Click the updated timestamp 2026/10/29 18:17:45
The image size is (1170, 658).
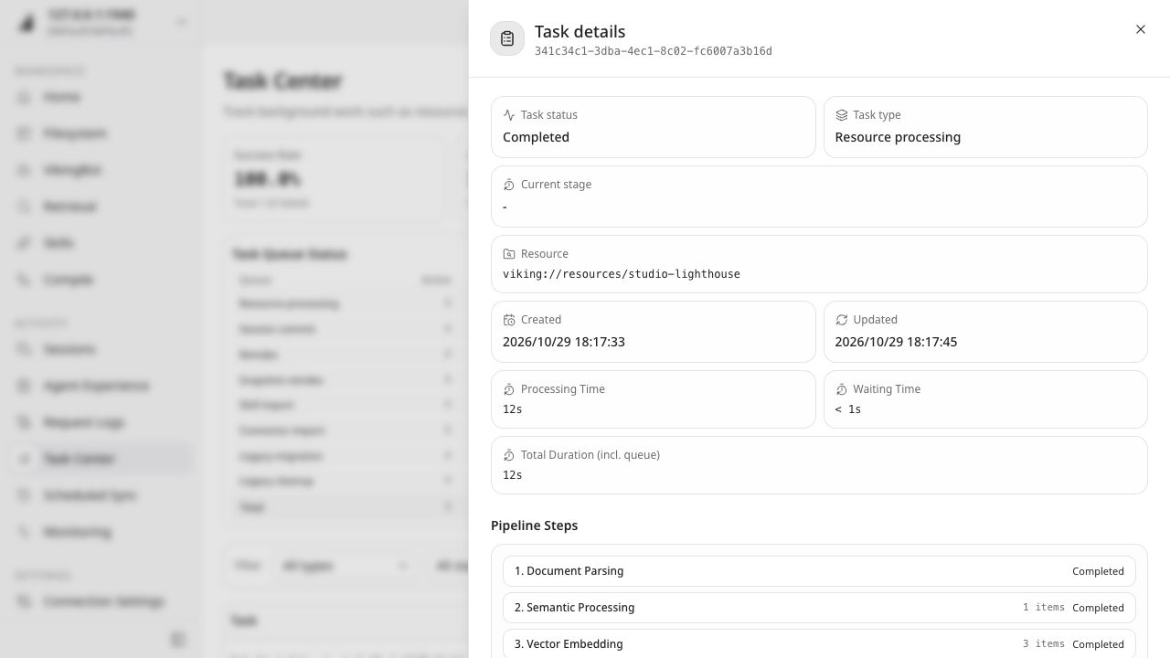(x=896, y=342)
